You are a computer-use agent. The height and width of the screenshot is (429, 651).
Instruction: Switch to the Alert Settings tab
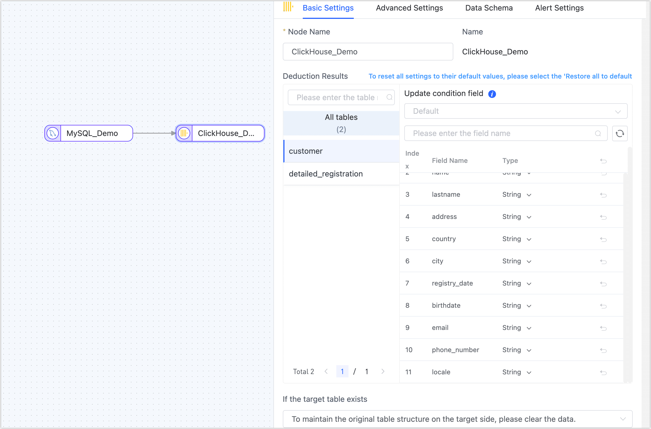pyautogui.click(x=559, y=8)
